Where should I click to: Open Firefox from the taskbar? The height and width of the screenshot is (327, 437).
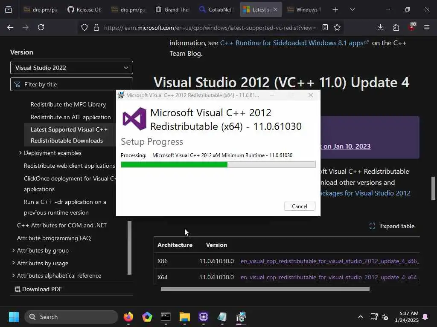tap(128, 317)
